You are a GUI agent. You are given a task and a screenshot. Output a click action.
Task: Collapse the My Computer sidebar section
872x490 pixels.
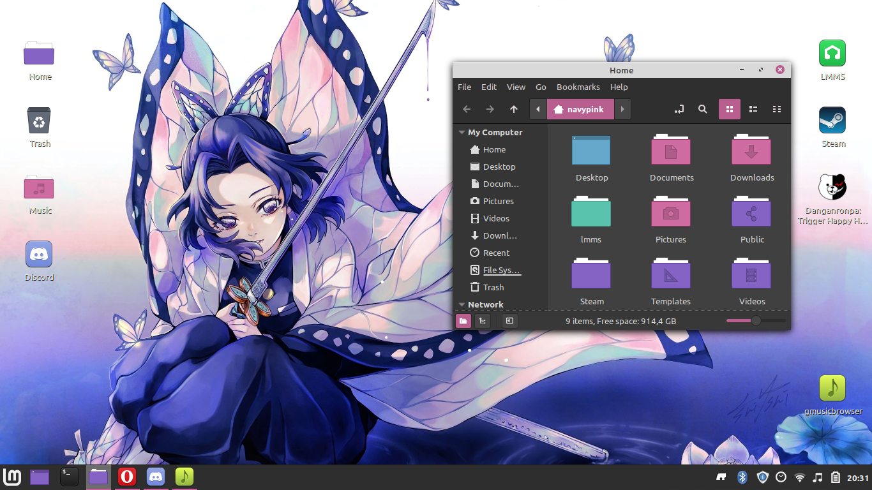tap(462, 132)
